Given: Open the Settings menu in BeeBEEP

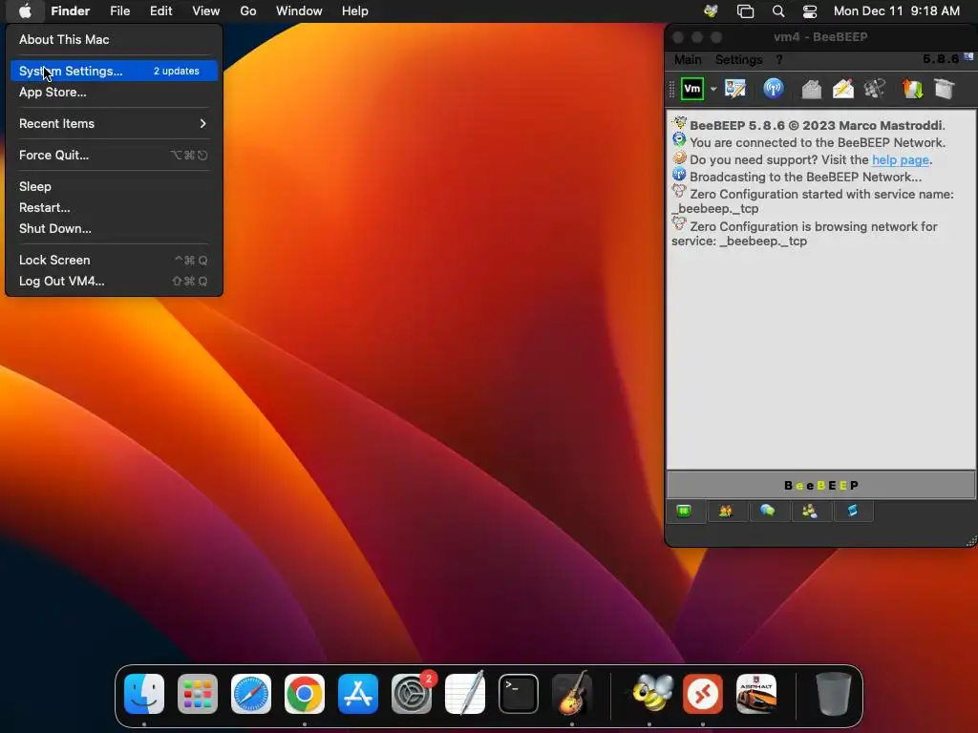Looking at the screenshot, I should (738, 60).
